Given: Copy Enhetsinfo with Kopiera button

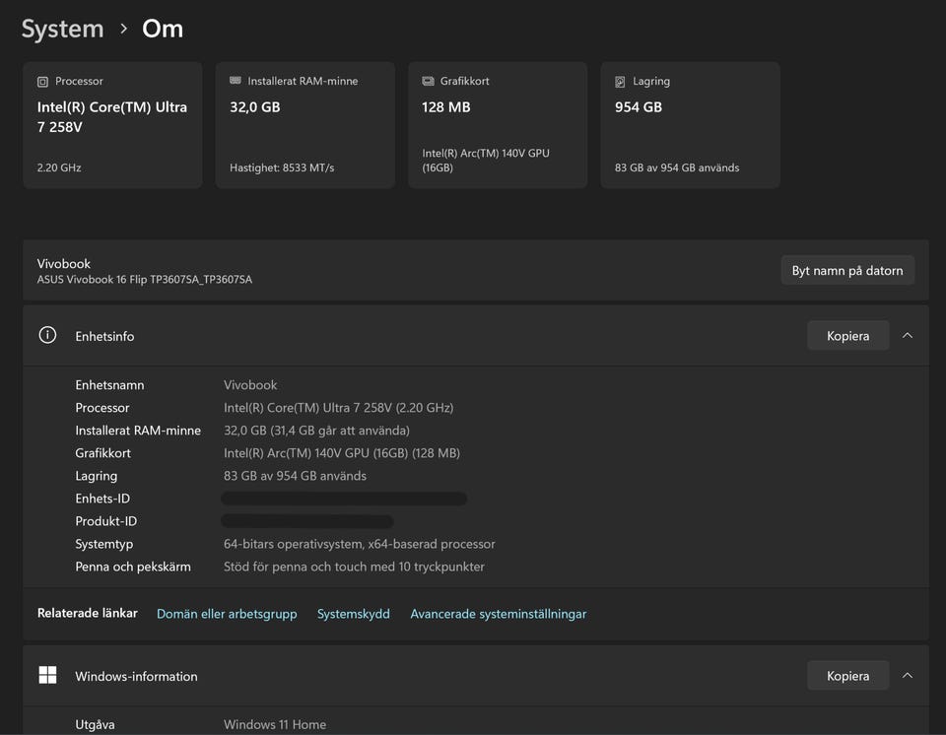Looking at the screenshot, I should point(847,336).
